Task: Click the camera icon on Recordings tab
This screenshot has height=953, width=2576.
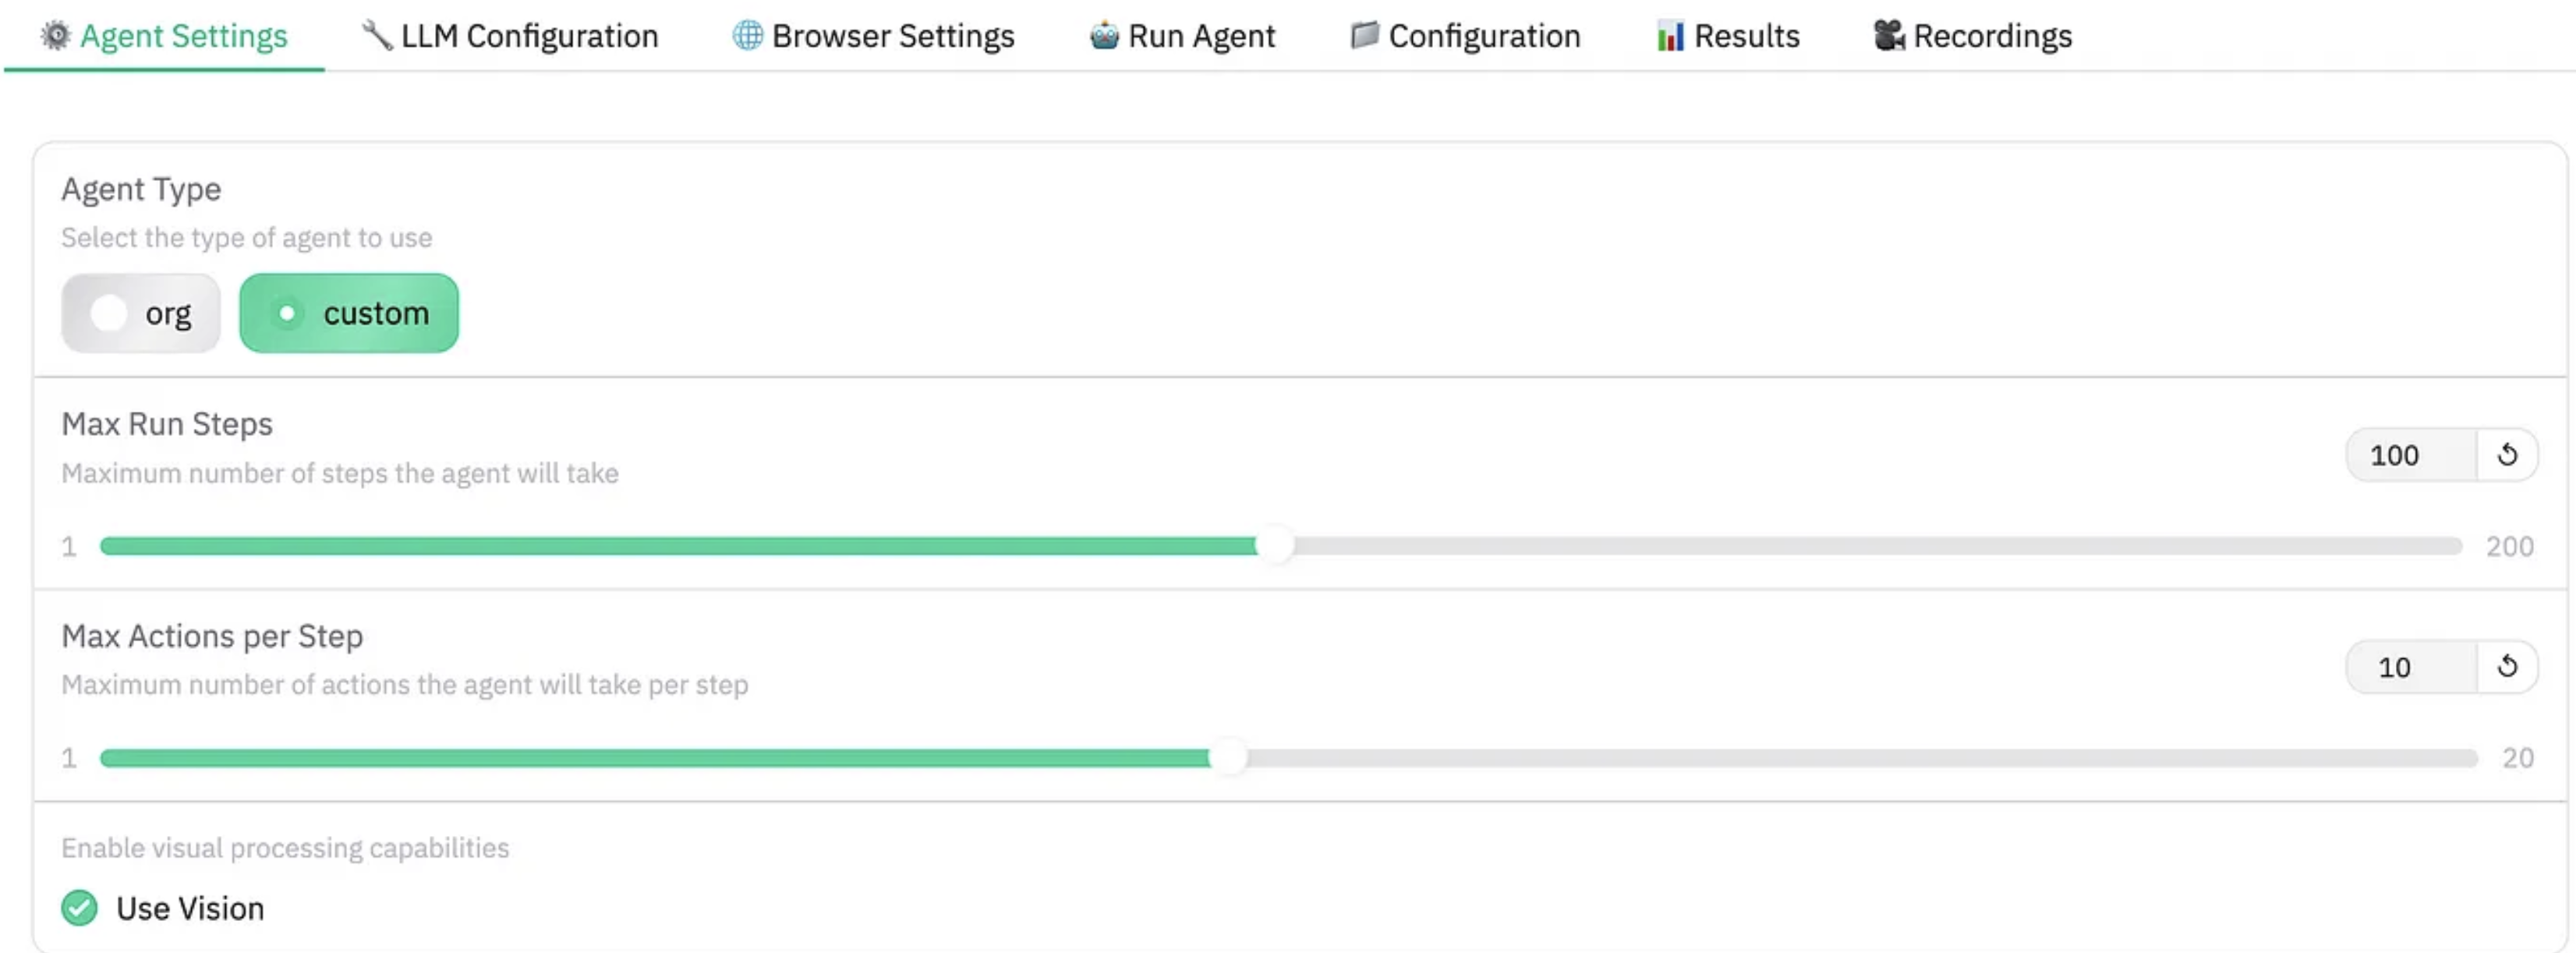Action: pos(1888,36)
